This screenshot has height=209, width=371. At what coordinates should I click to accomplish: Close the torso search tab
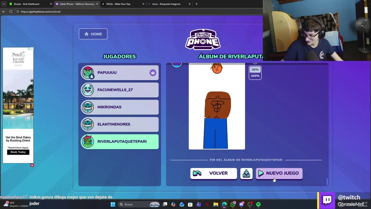pyautogui.click(x=189, y=4)
